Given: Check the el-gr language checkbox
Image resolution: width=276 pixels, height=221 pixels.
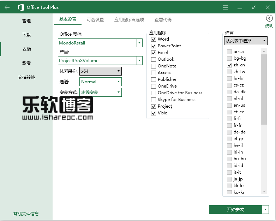Looking at the screenshot, I should 229,139.
